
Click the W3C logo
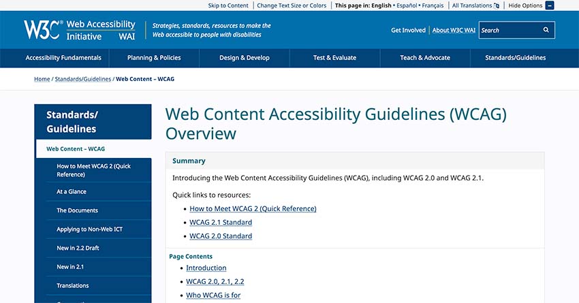[x=43, y=30]
